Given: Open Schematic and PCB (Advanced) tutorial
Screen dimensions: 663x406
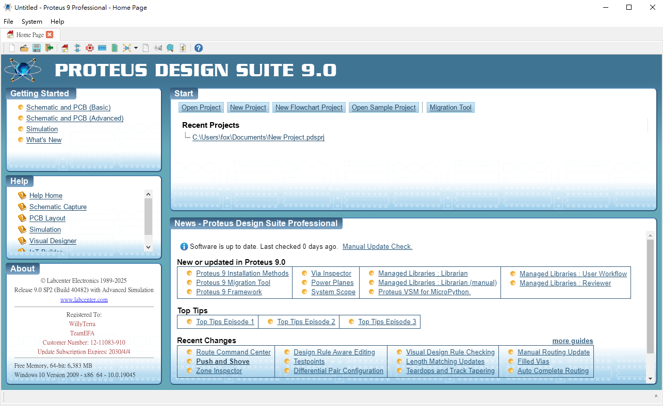Looking at the screenshot, I should click(75, 118).
